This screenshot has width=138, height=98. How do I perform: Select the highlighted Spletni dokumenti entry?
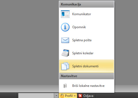pyautogui.click(x=87, y=66)
